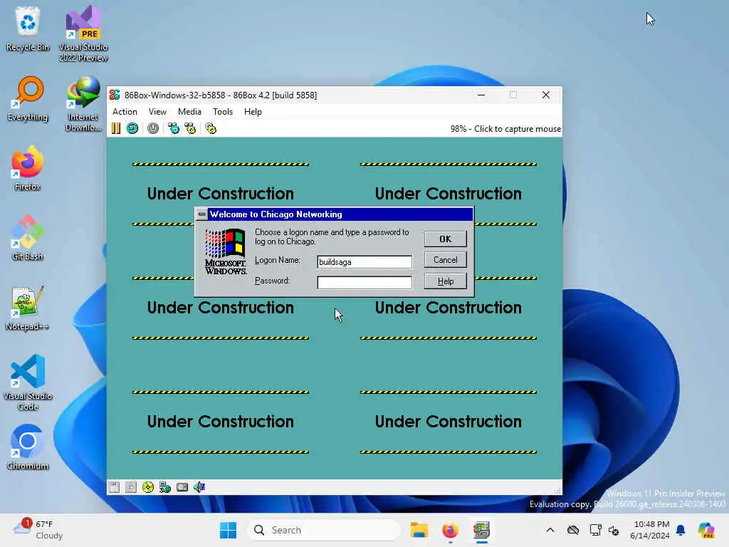Click the ACPI shutdown power icon
The width and height of the screenshot is (729, 547).
point(153,128)
